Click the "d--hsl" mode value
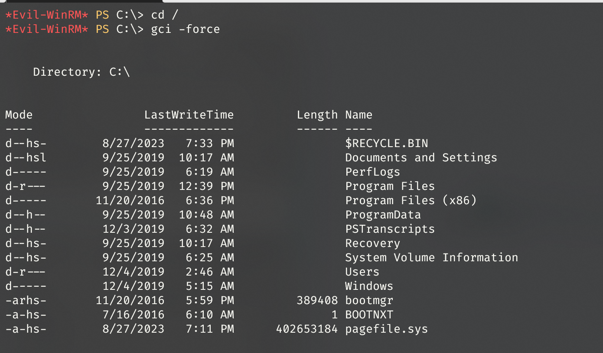The height and width of the screenshot is (353, 603). (26, 157)
